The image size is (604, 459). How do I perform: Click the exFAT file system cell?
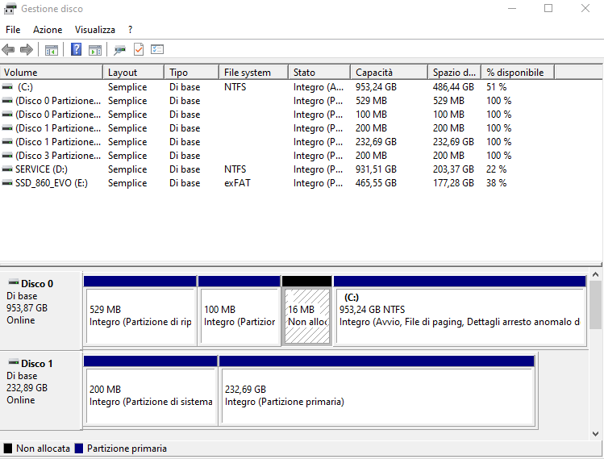point(237,183)
